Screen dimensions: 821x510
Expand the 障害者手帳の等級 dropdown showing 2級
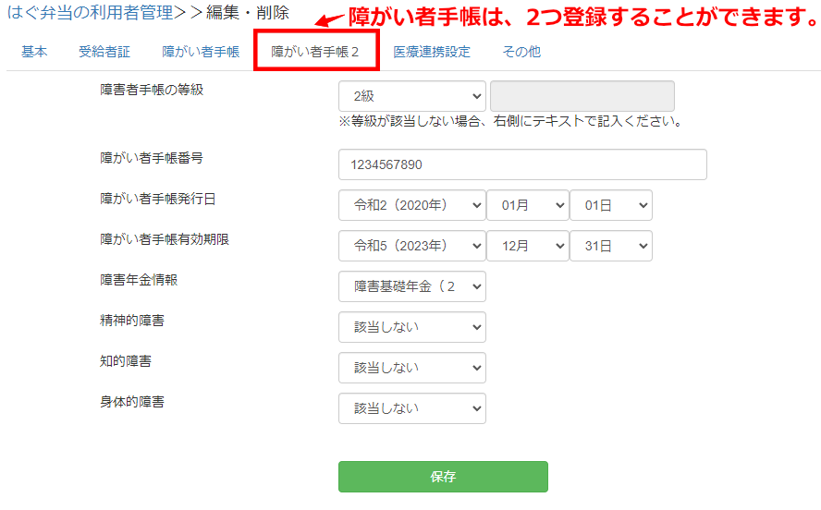tap(411, 96)
